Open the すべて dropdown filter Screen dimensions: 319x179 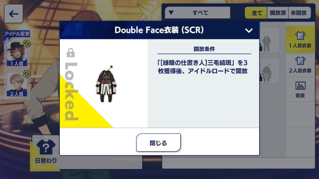click(197, 12)
